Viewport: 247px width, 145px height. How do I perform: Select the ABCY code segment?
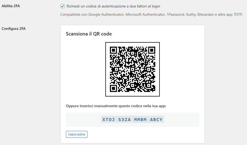[156, 120]
